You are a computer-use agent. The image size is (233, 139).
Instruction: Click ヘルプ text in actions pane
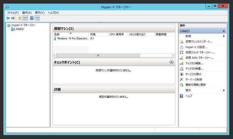click(x=189, y=96)
